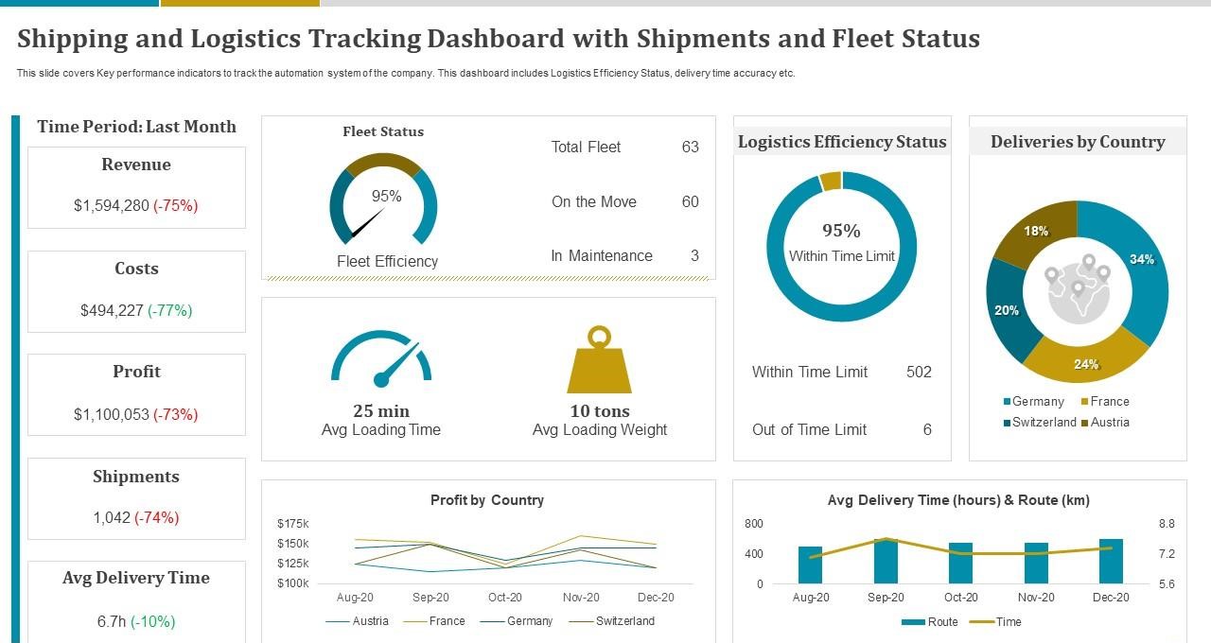
Task: Click Sep-20 on Profit by Country axis
Action: (430, 598)
